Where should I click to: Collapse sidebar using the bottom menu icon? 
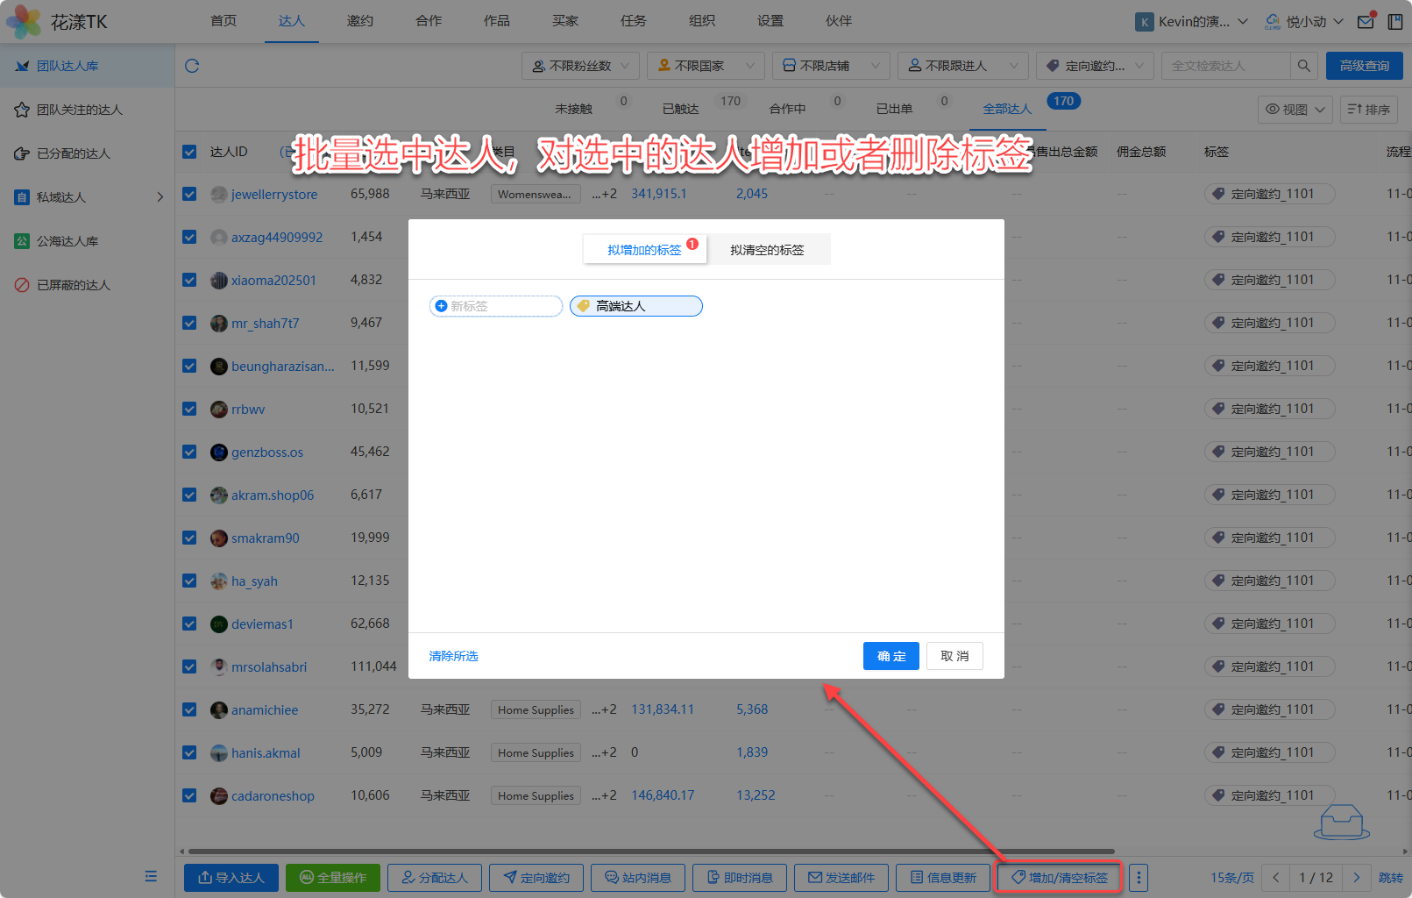coord(151,876)
